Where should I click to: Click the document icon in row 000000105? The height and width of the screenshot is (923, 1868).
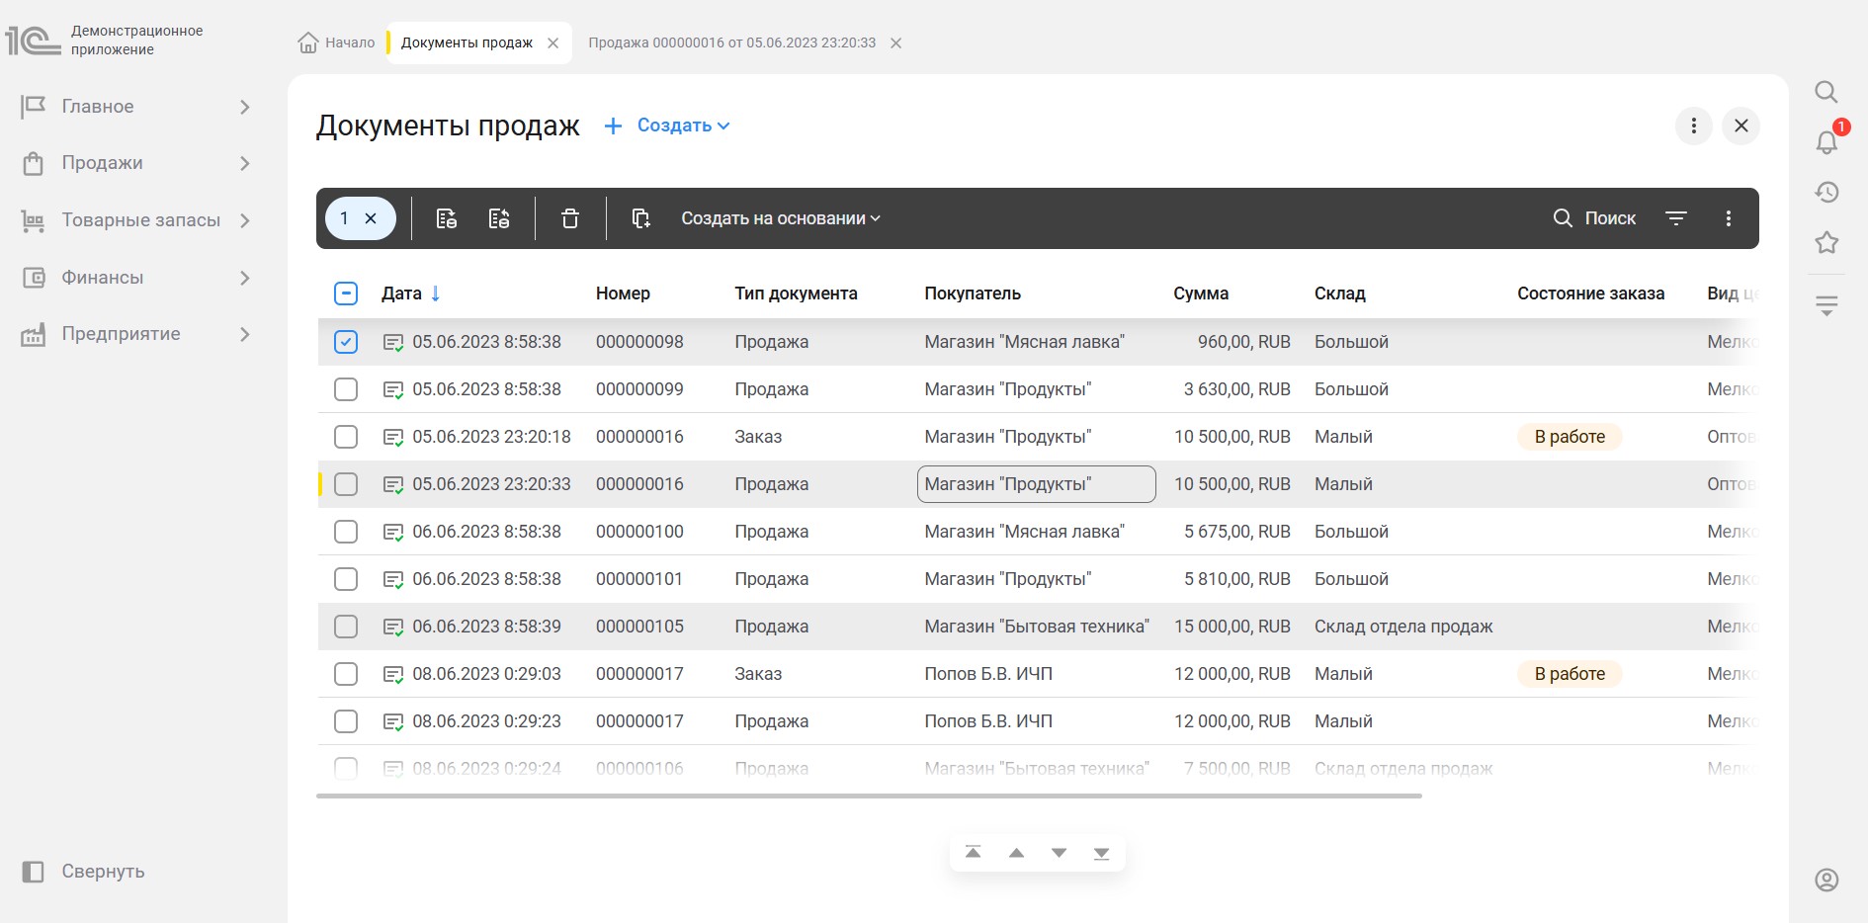click(x=393, y=628)
